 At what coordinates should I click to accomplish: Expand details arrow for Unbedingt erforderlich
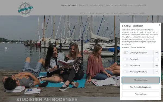click(x=156, y=53)
